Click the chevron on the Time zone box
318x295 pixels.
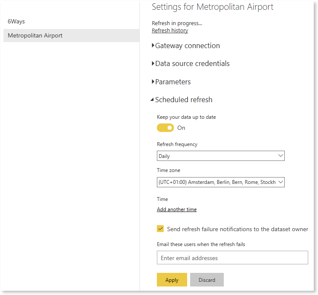point(280,182)
